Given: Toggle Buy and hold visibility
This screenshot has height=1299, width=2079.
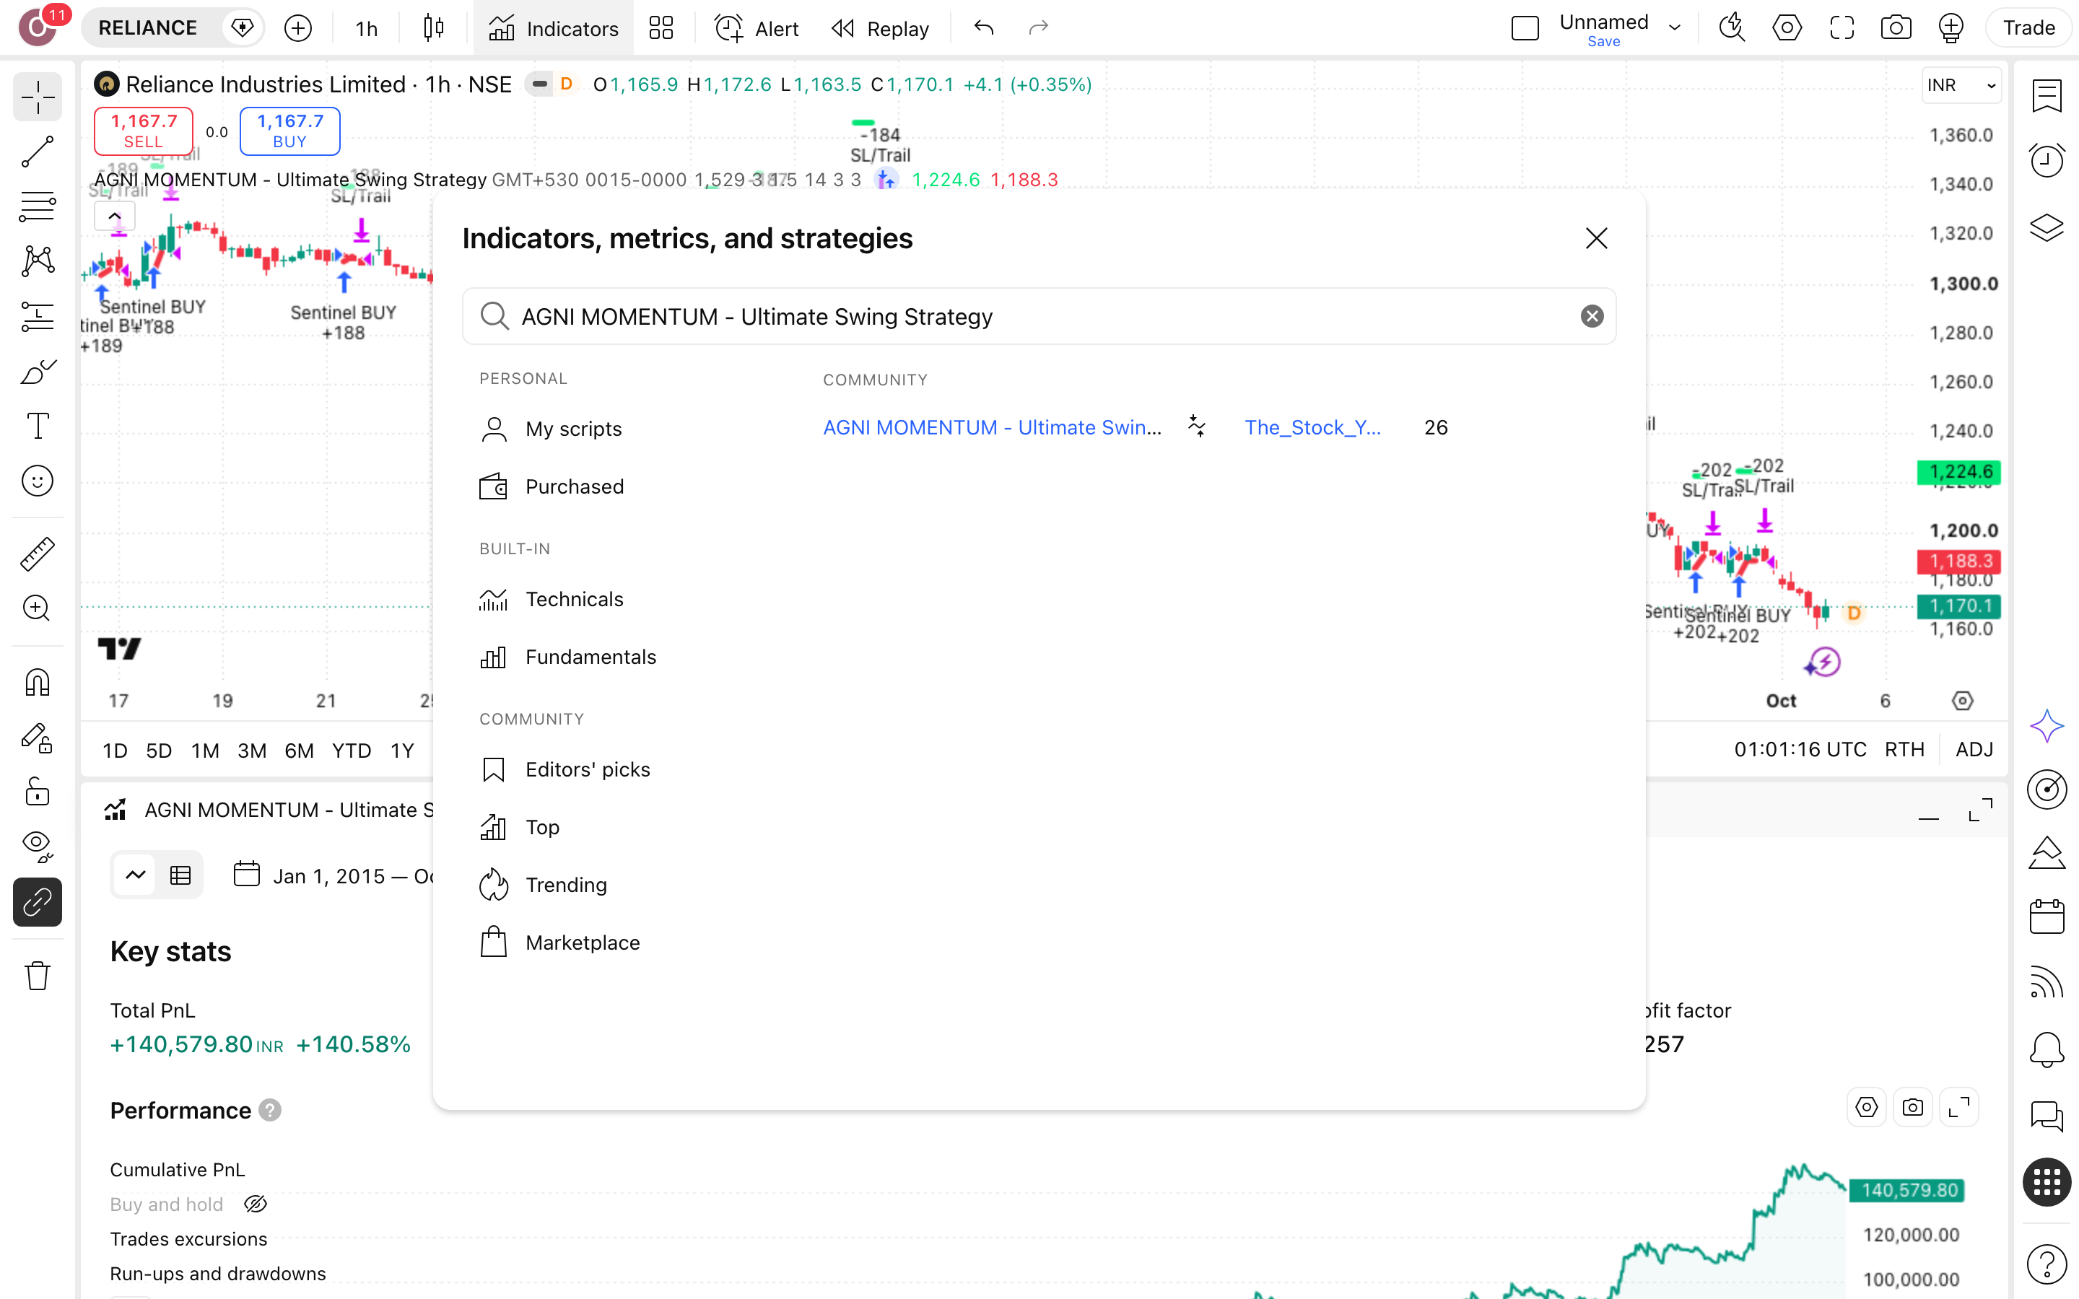Looking at the screenshot, I should click(x=255, y=1204).
